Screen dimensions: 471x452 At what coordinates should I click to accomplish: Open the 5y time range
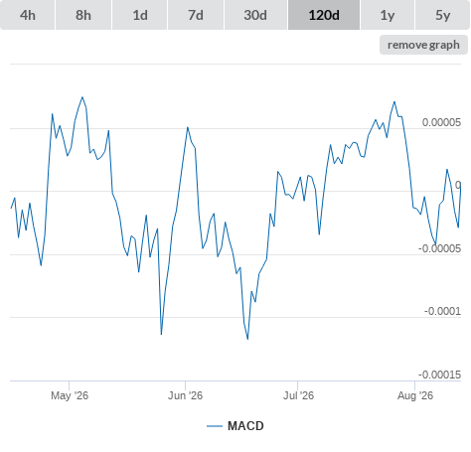click(442, 15)
